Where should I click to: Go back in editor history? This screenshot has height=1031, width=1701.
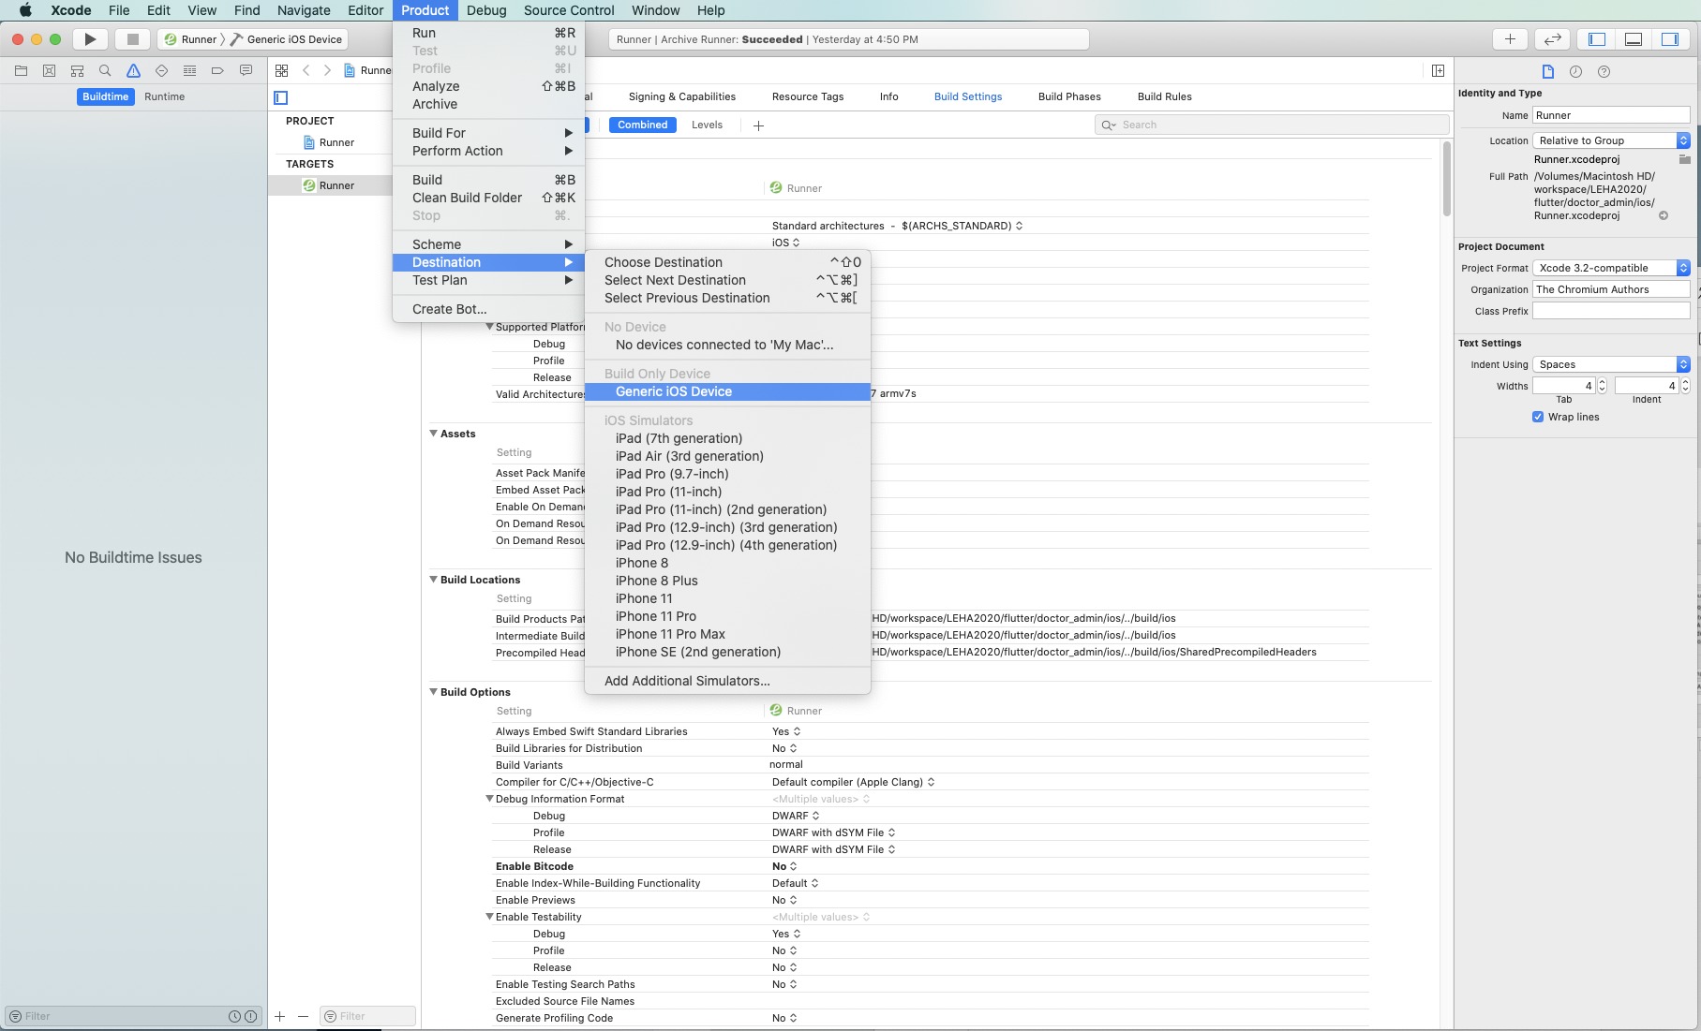coord(306,70)
